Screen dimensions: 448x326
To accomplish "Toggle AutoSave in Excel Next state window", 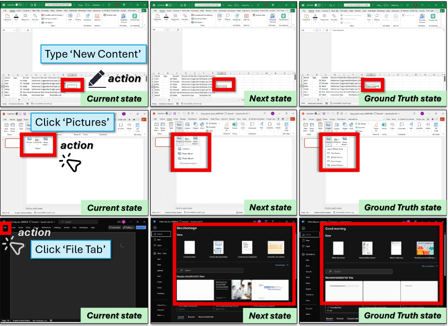I will click(x=169, y=5).
